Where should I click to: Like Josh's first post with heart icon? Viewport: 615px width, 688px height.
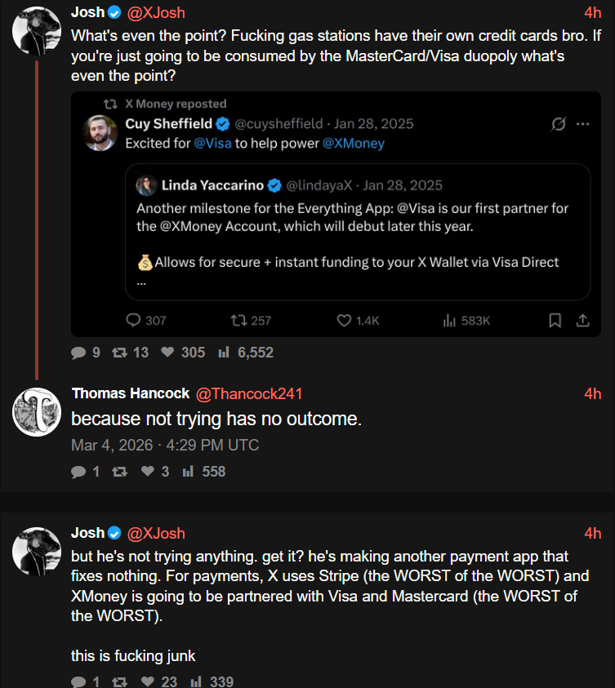coord(167,353)
